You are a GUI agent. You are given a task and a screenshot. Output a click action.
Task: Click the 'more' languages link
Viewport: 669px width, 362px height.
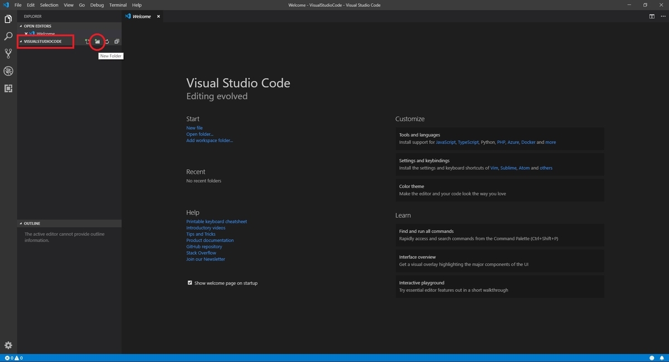tap(551, 143)
